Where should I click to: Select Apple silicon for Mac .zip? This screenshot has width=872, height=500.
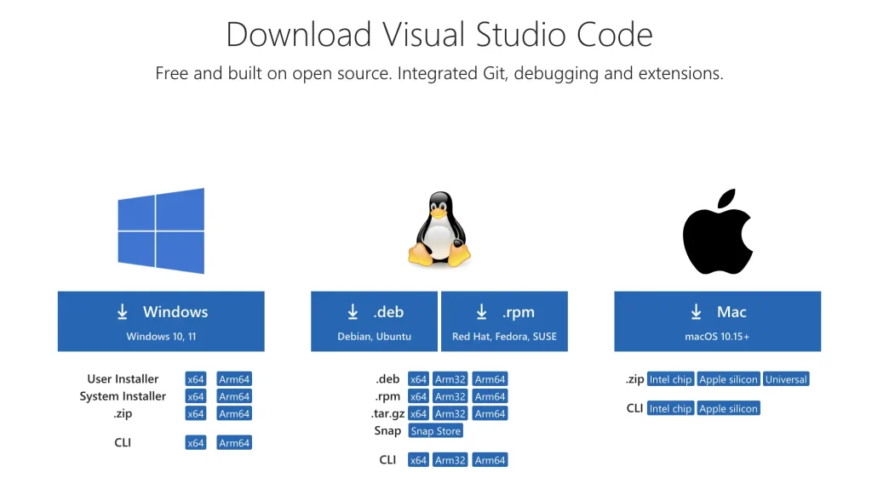pos(729,379)
